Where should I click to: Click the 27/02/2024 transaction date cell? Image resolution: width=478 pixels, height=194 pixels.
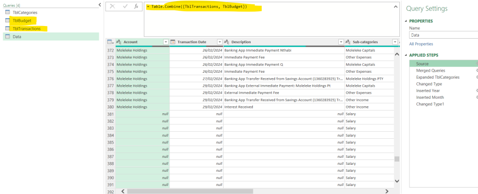(x=197, y=79)
